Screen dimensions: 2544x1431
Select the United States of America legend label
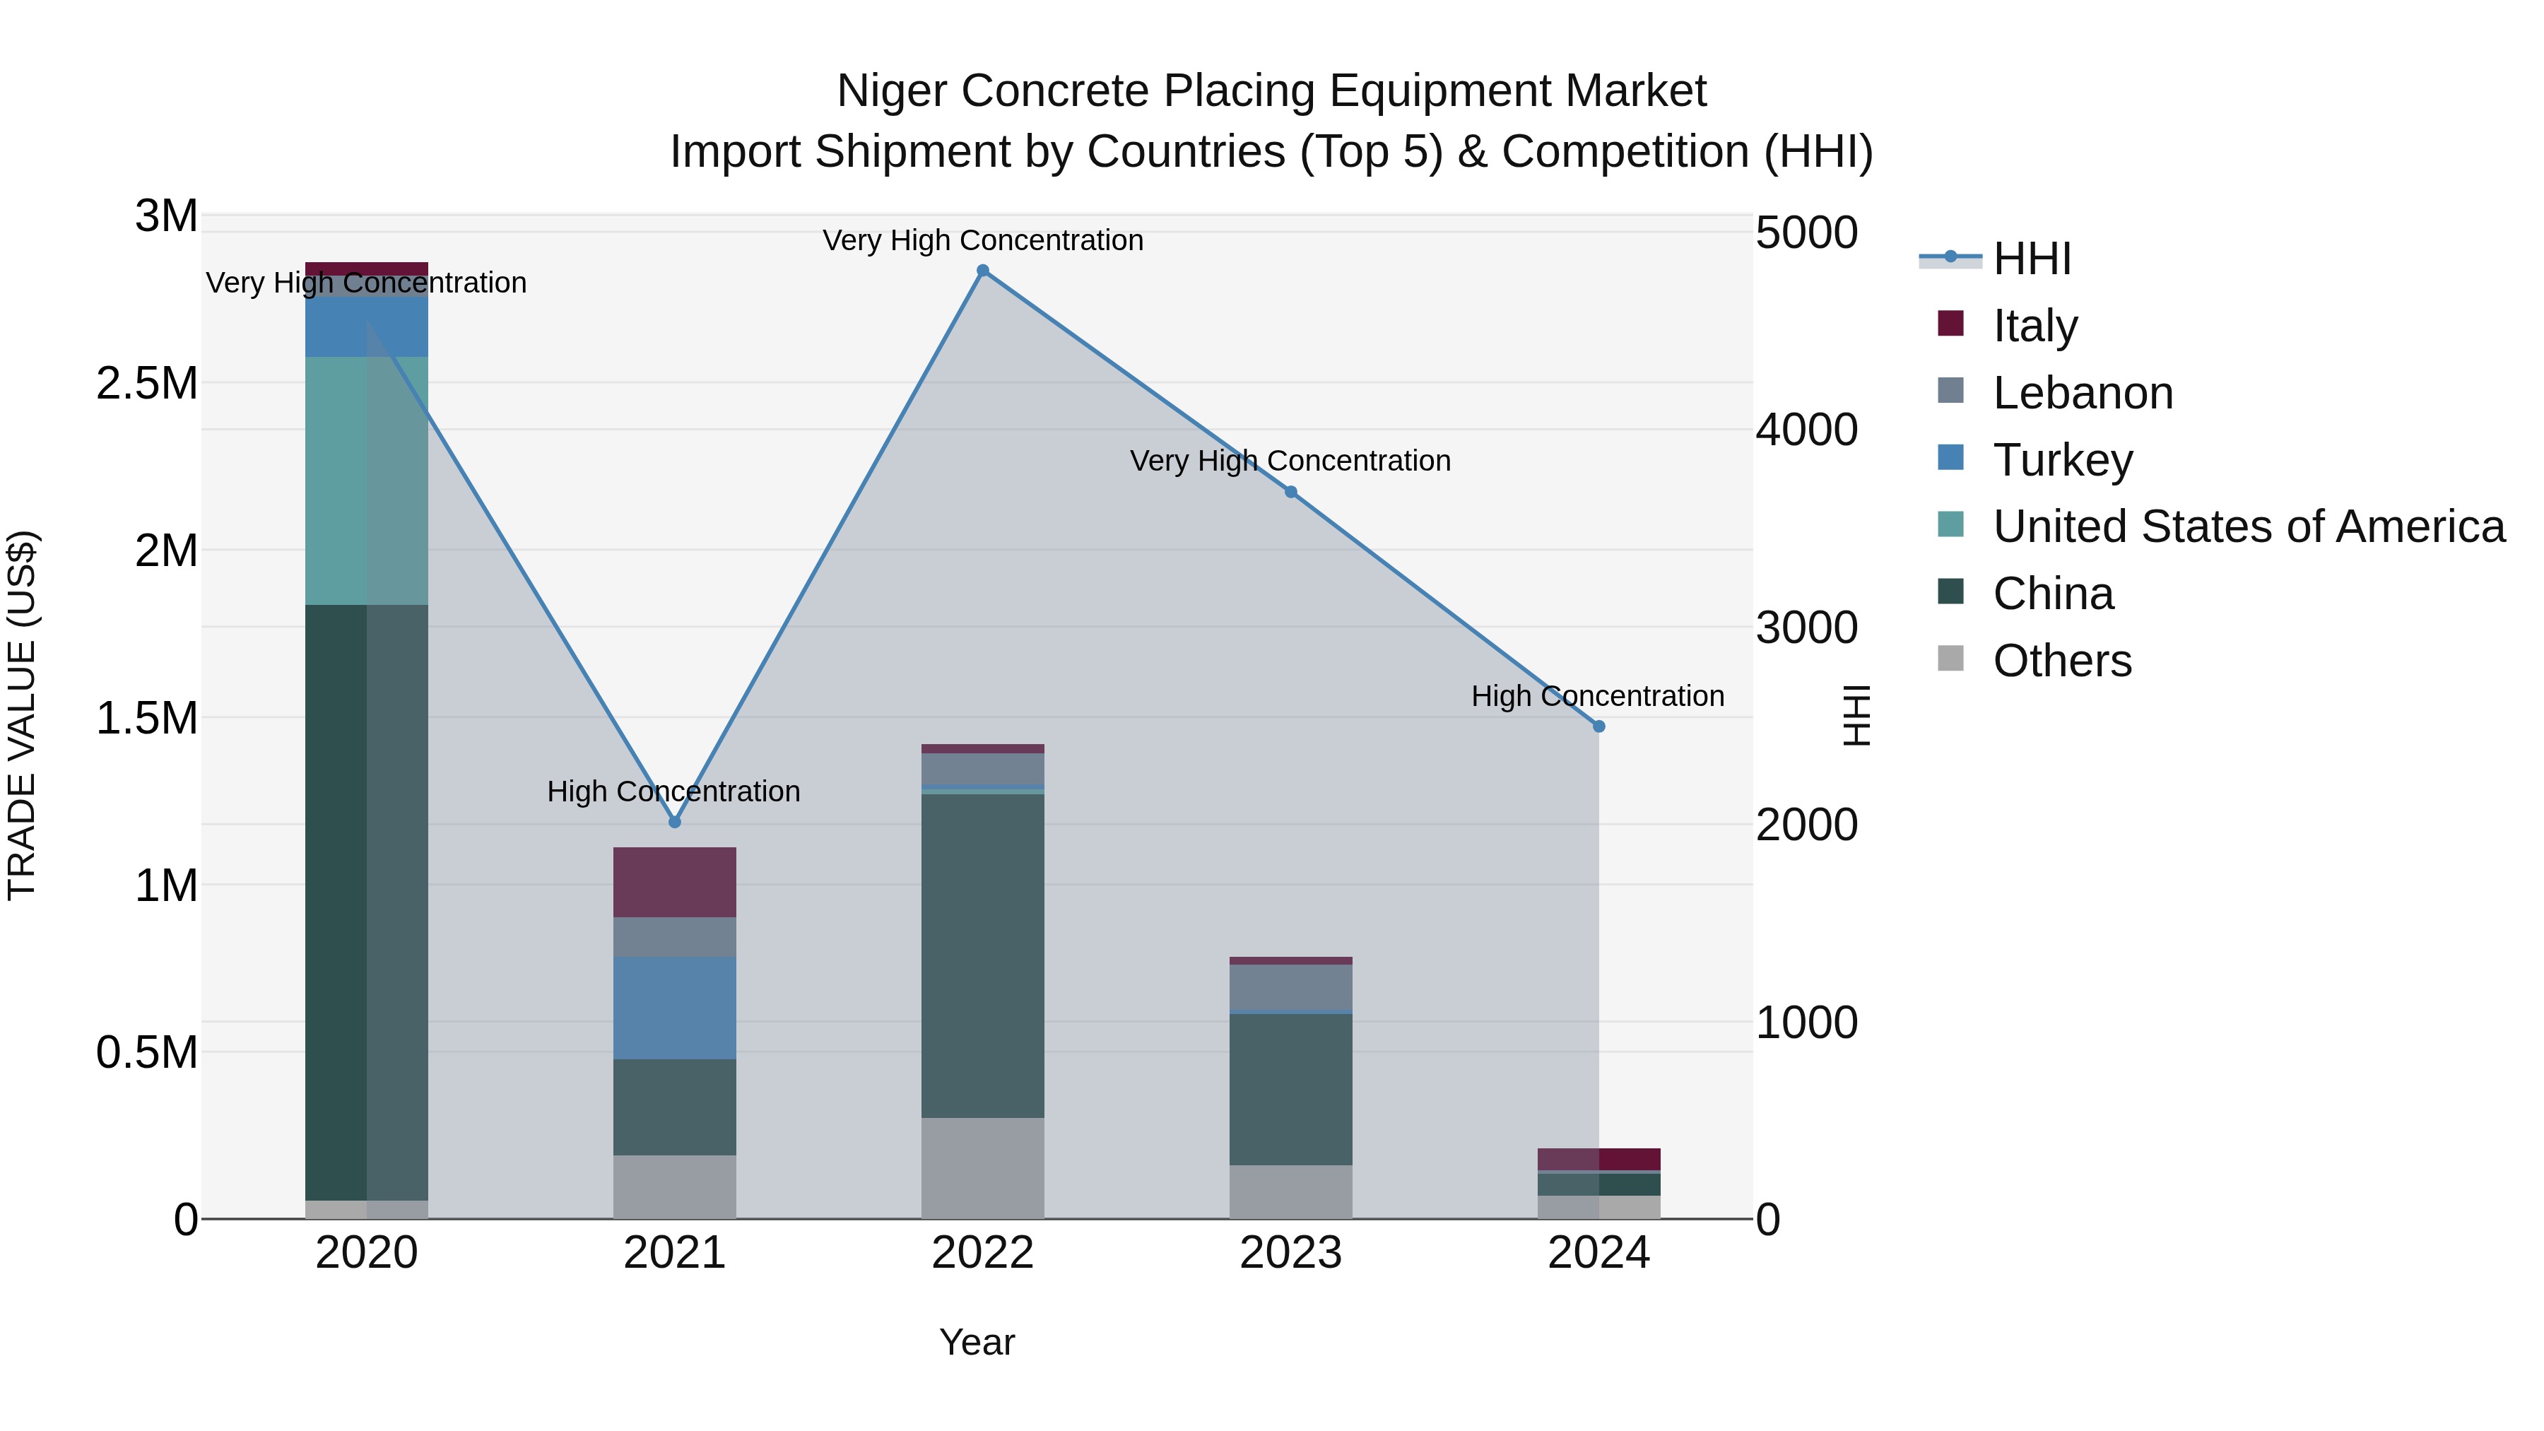tap(2249, 526)
